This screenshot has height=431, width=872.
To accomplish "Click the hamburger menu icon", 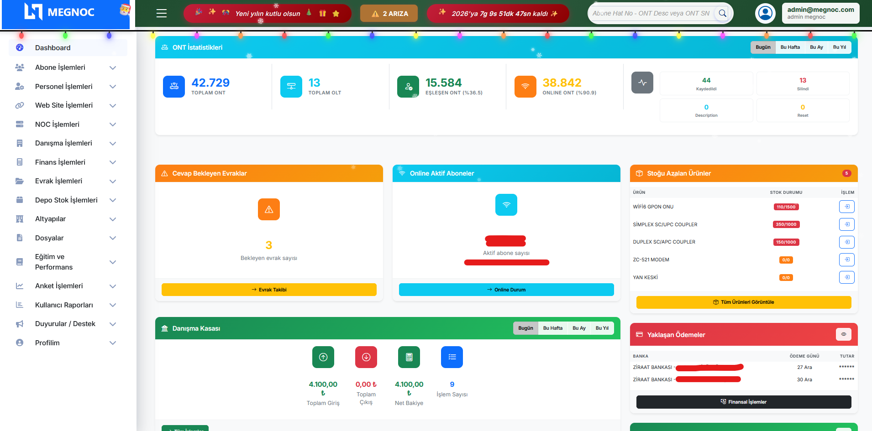I will pos(161,13).
